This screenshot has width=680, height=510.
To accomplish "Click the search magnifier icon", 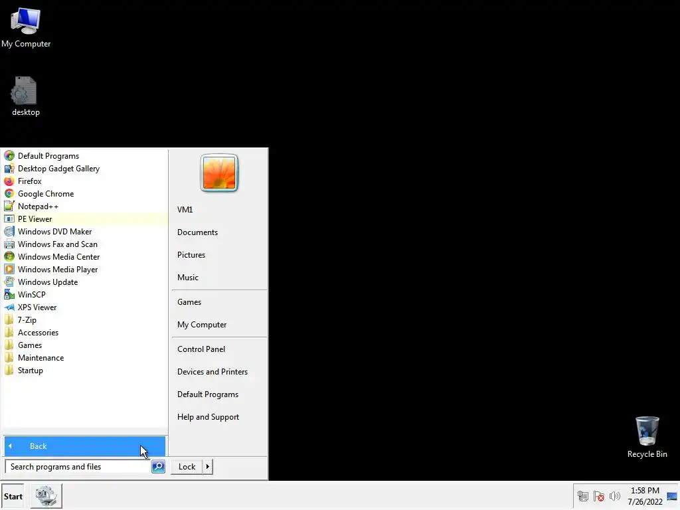I will 158,467.
